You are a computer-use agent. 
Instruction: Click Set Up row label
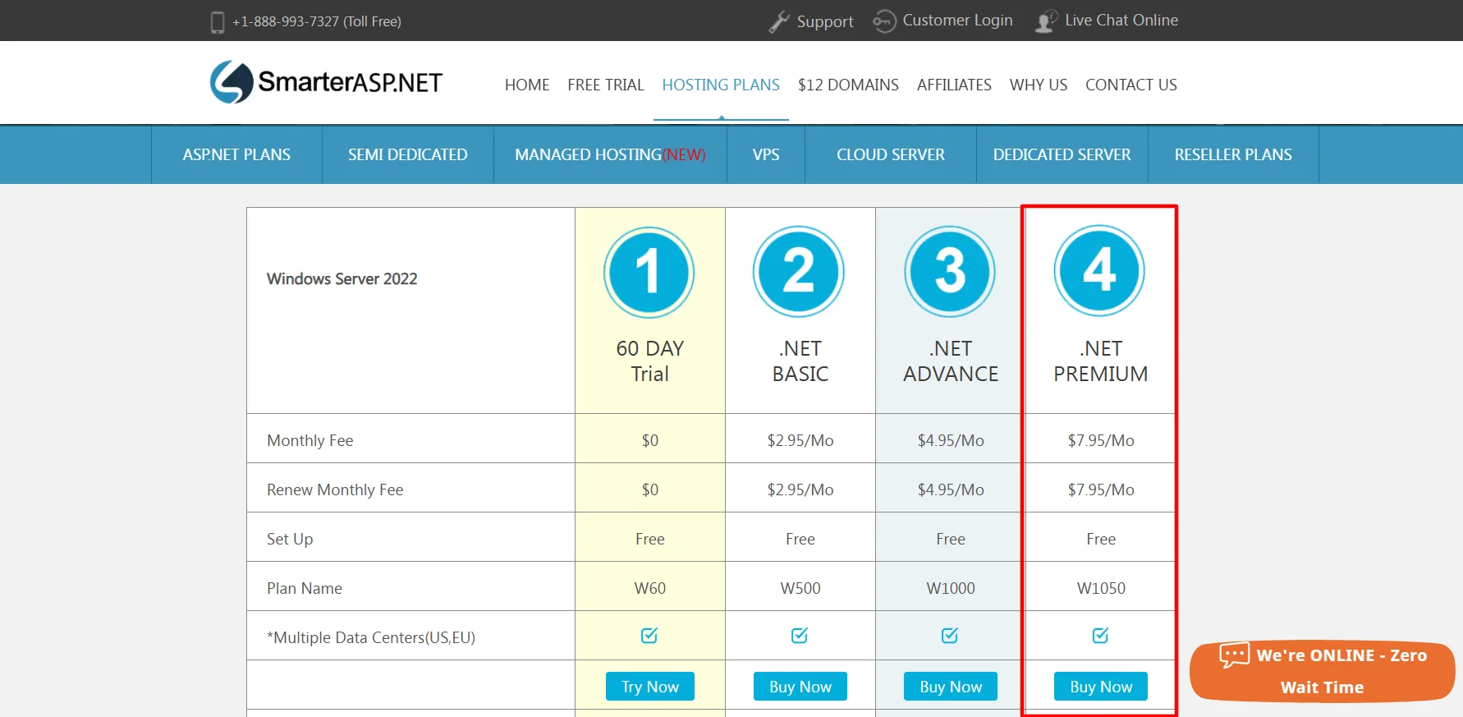point(290,539)
